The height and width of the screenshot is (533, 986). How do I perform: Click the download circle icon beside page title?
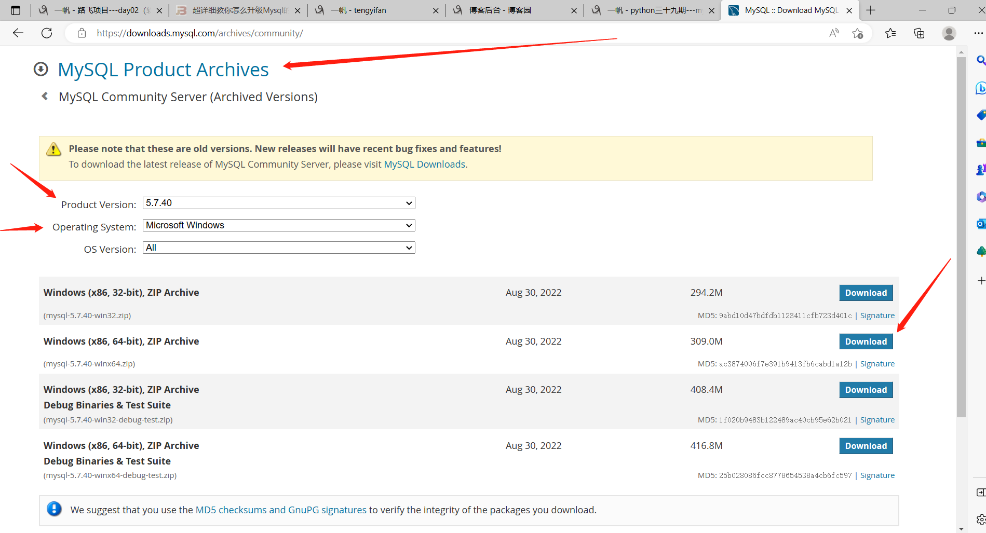click(41, 69)
